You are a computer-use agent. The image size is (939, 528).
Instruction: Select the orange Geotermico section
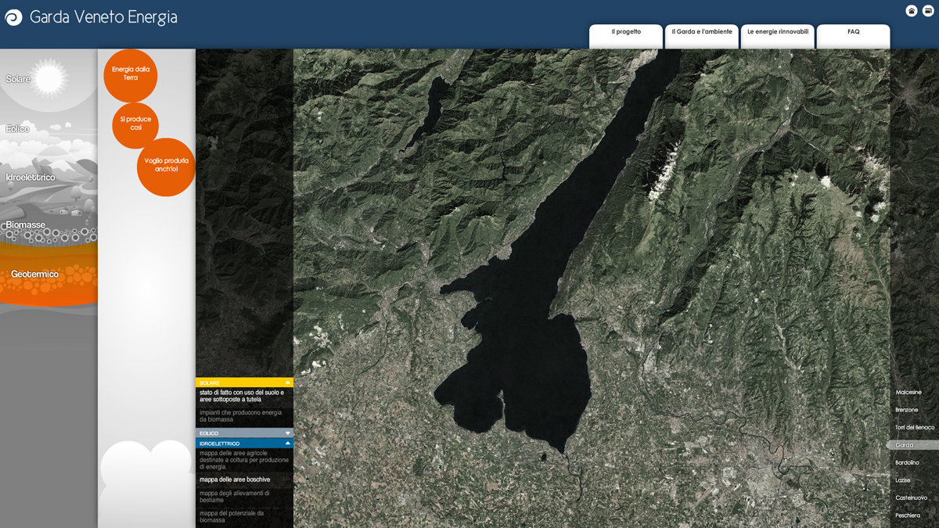tap(35, 275)
